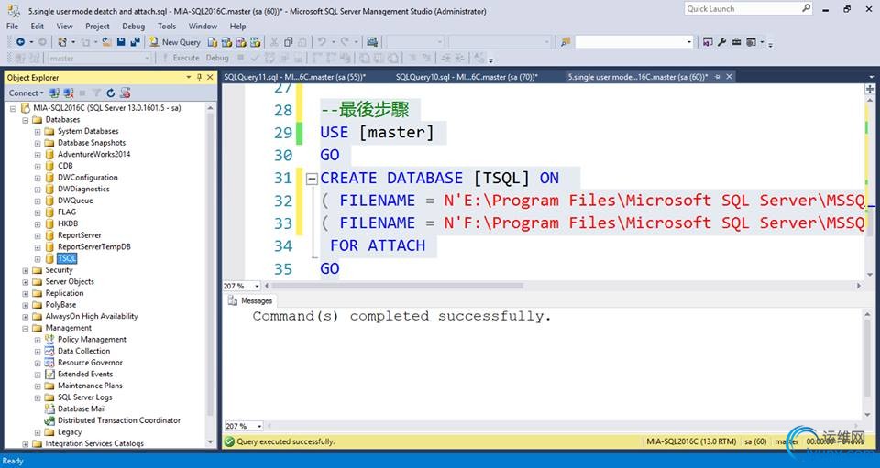Click the Debug toolbar button

(217, 58)
